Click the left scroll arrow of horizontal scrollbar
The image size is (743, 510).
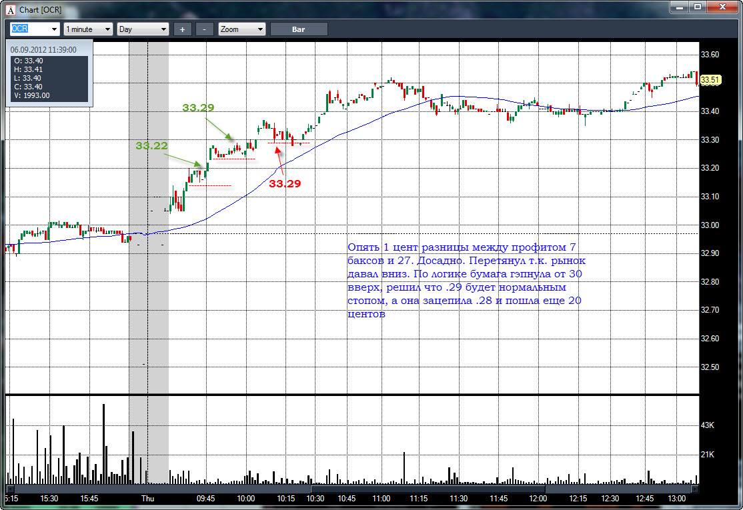pos(9,488)
